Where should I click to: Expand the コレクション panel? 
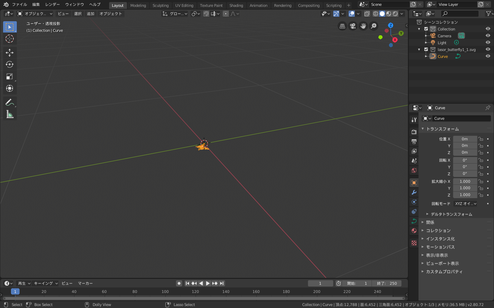coord(438,231)
